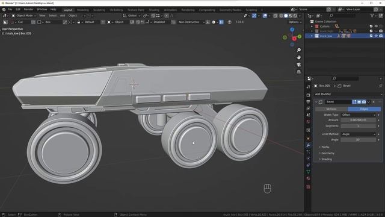Toggle Bevel modifier render camera display
The height and width of the screenshot is (217, 385).
(364, 102)
